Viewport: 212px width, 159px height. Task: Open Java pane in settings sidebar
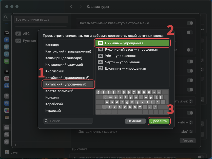[x=11, y=152]
